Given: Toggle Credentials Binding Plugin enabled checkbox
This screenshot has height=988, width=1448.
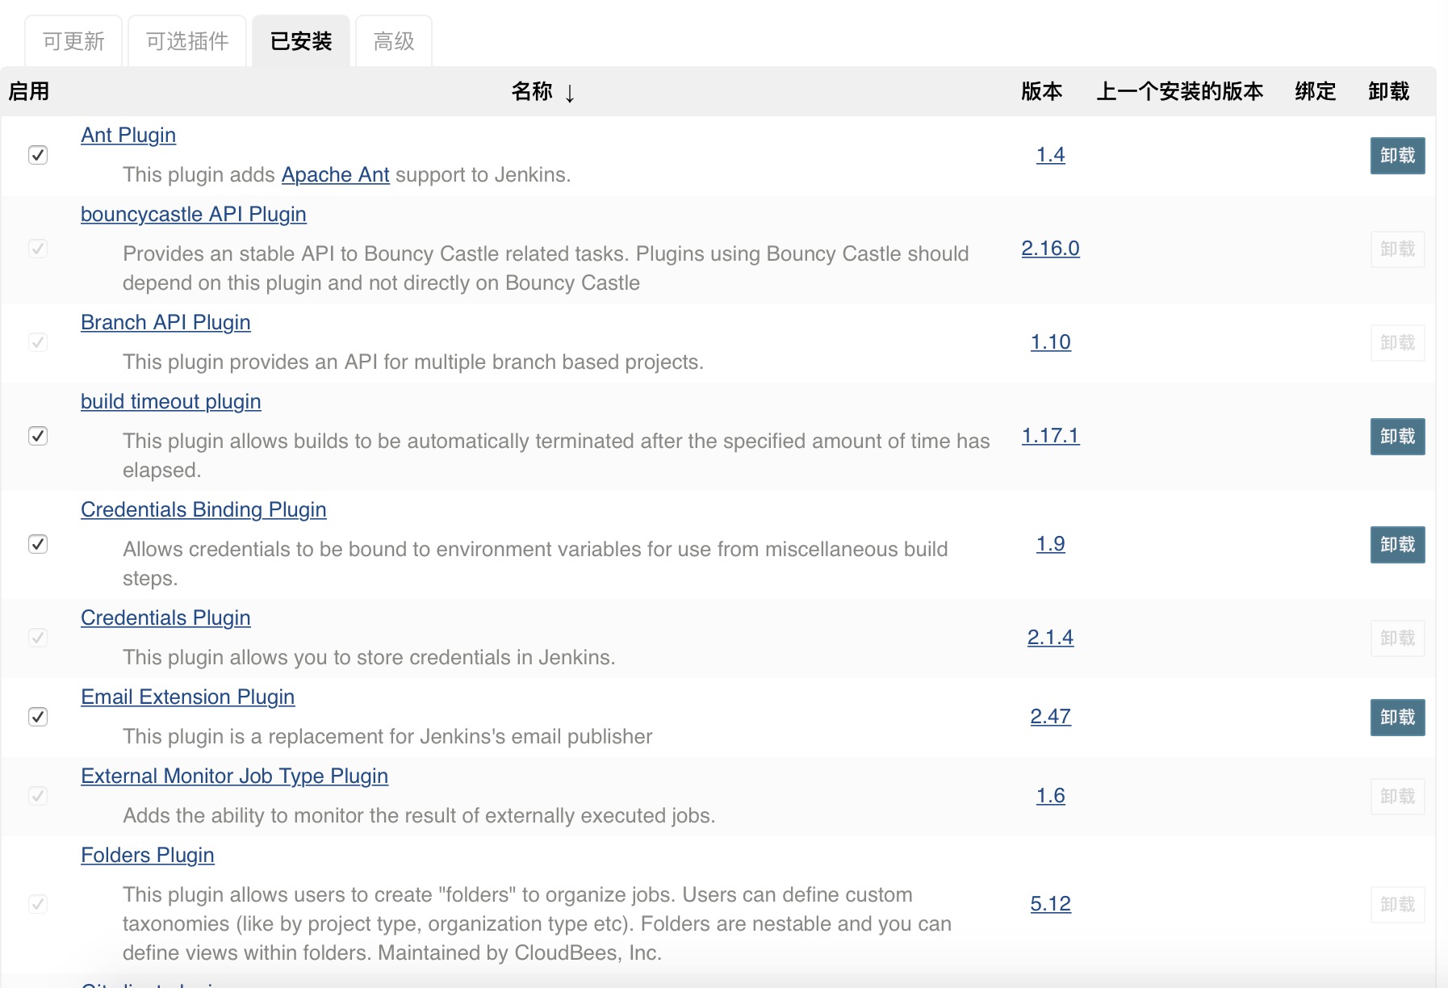Looking at the screenshot, I should (x=38, y=544).
